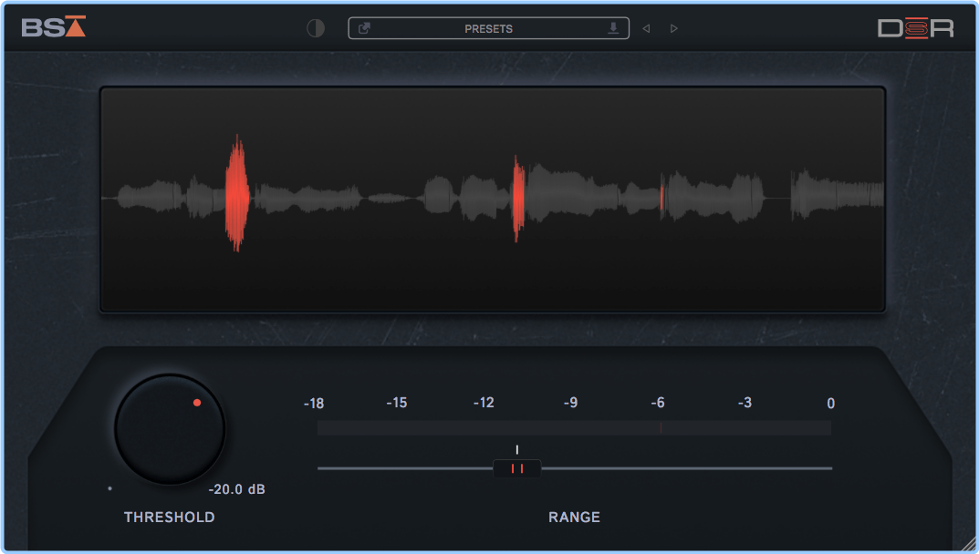Viewport: 979px width, 554px height.
Task: Click the -15 scale marking
Action: point(397,403)
